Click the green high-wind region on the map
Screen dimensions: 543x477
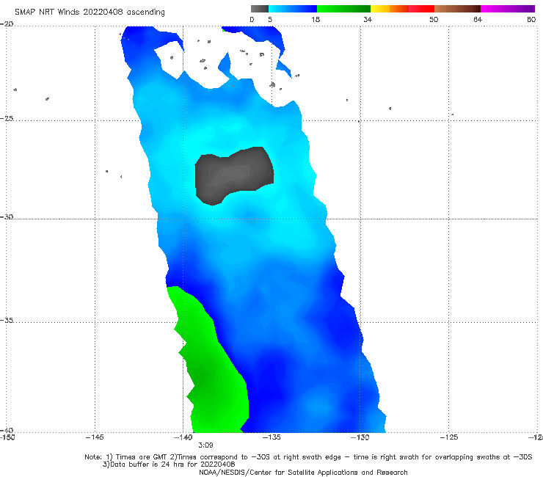coord(215,374)
